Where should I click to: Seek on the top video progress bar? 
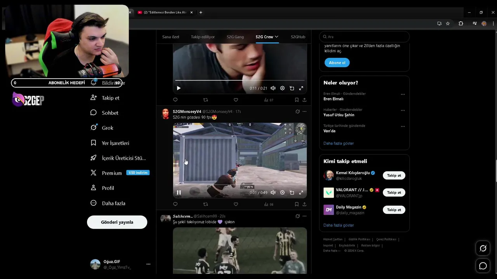coord(240,81)
